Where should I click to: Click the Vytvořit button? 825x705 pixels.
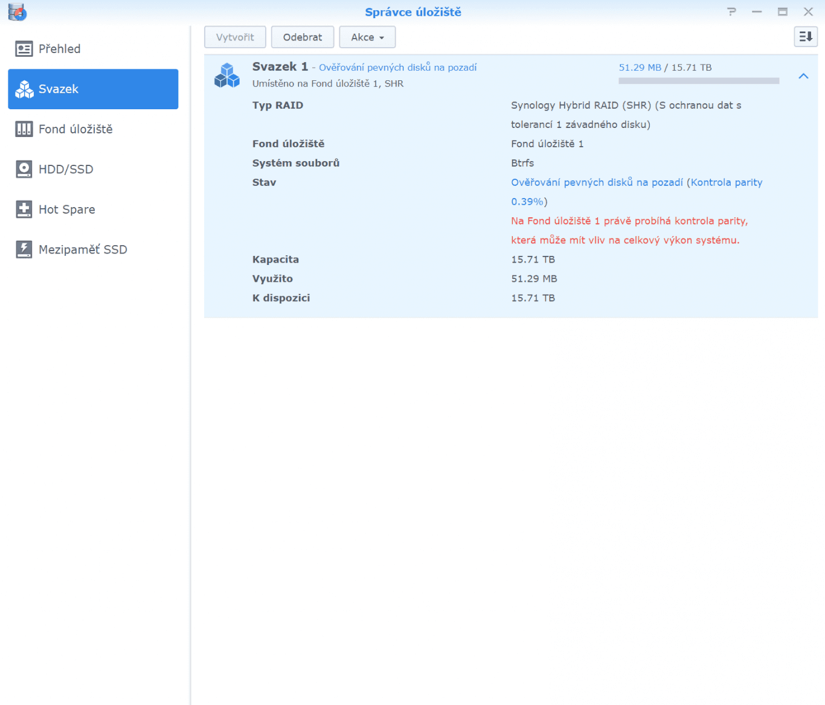pos(235,37)
